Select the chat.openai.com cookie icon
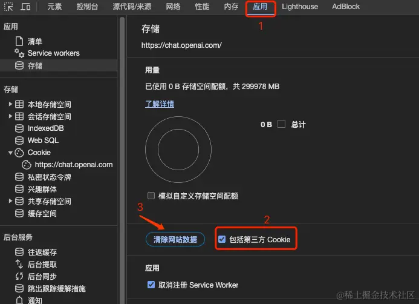Image resolution: width=419 pixels, height=304 pixels. point(27,165)
